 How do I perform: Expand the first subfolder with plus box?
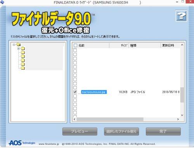[x=19, y=49]
